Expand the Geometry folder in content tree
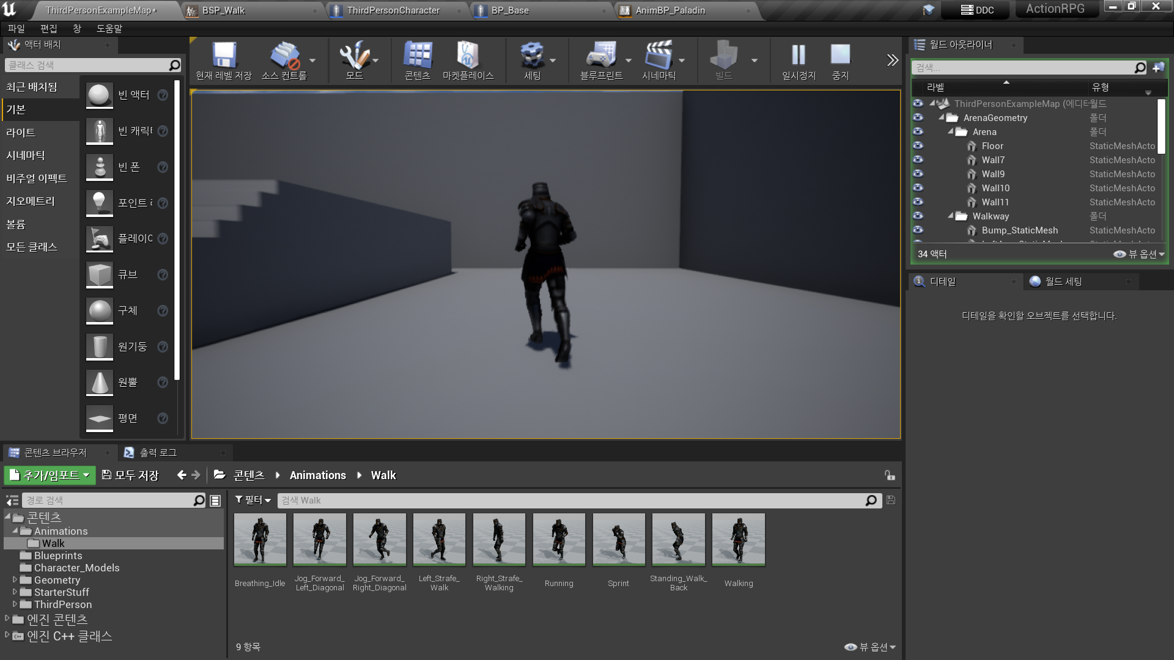 (x=15, y=580)
